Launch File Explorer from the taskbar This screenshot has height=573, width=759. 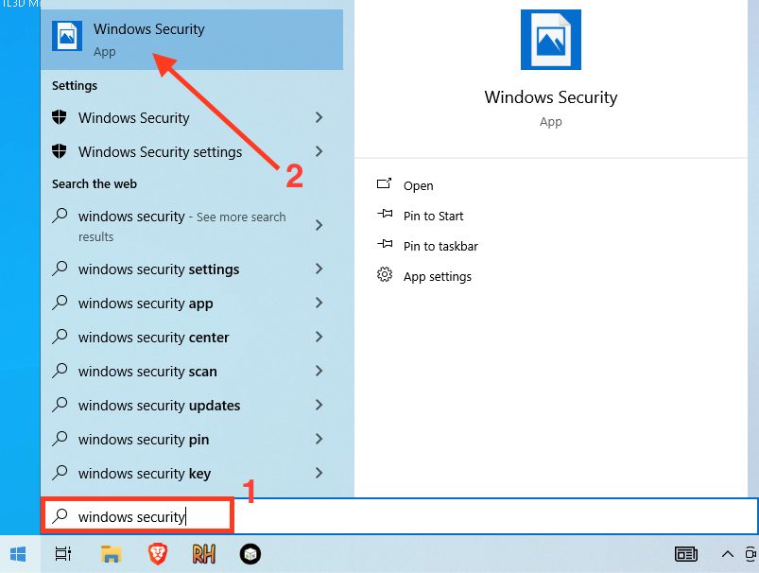coord(111,554)
